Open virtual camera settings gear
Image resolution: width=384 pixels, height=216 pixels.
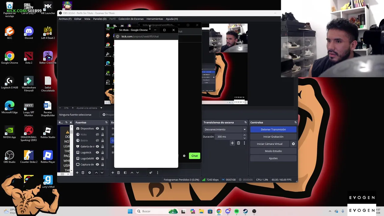click(x=293, y=144)
